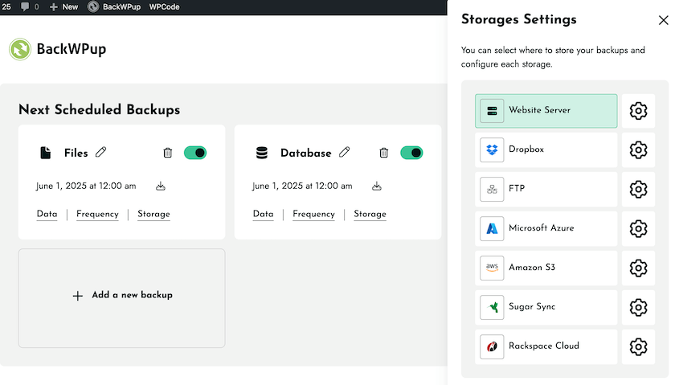Open Storage link in Files card
Image resolution: width=679 pixels, height=385 pixels.
pos(153,214)
